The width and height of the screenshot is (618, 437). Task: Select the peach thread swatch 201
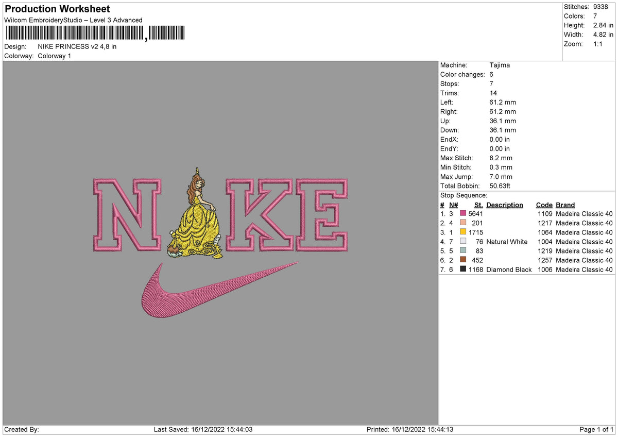(463, 223)
